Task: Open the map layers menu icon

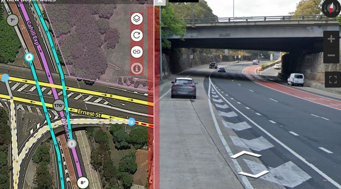Action: click(137, 19)
